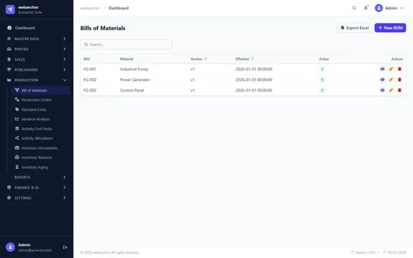Edit the Power Generator BOM
The image size is (413, 258).
(391, 79)
